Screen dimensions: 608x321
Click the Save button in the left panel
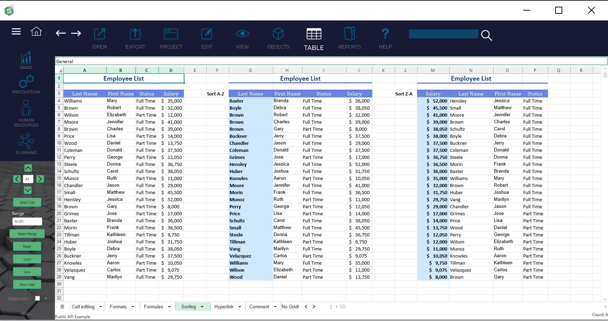click(x=27, y=271)
